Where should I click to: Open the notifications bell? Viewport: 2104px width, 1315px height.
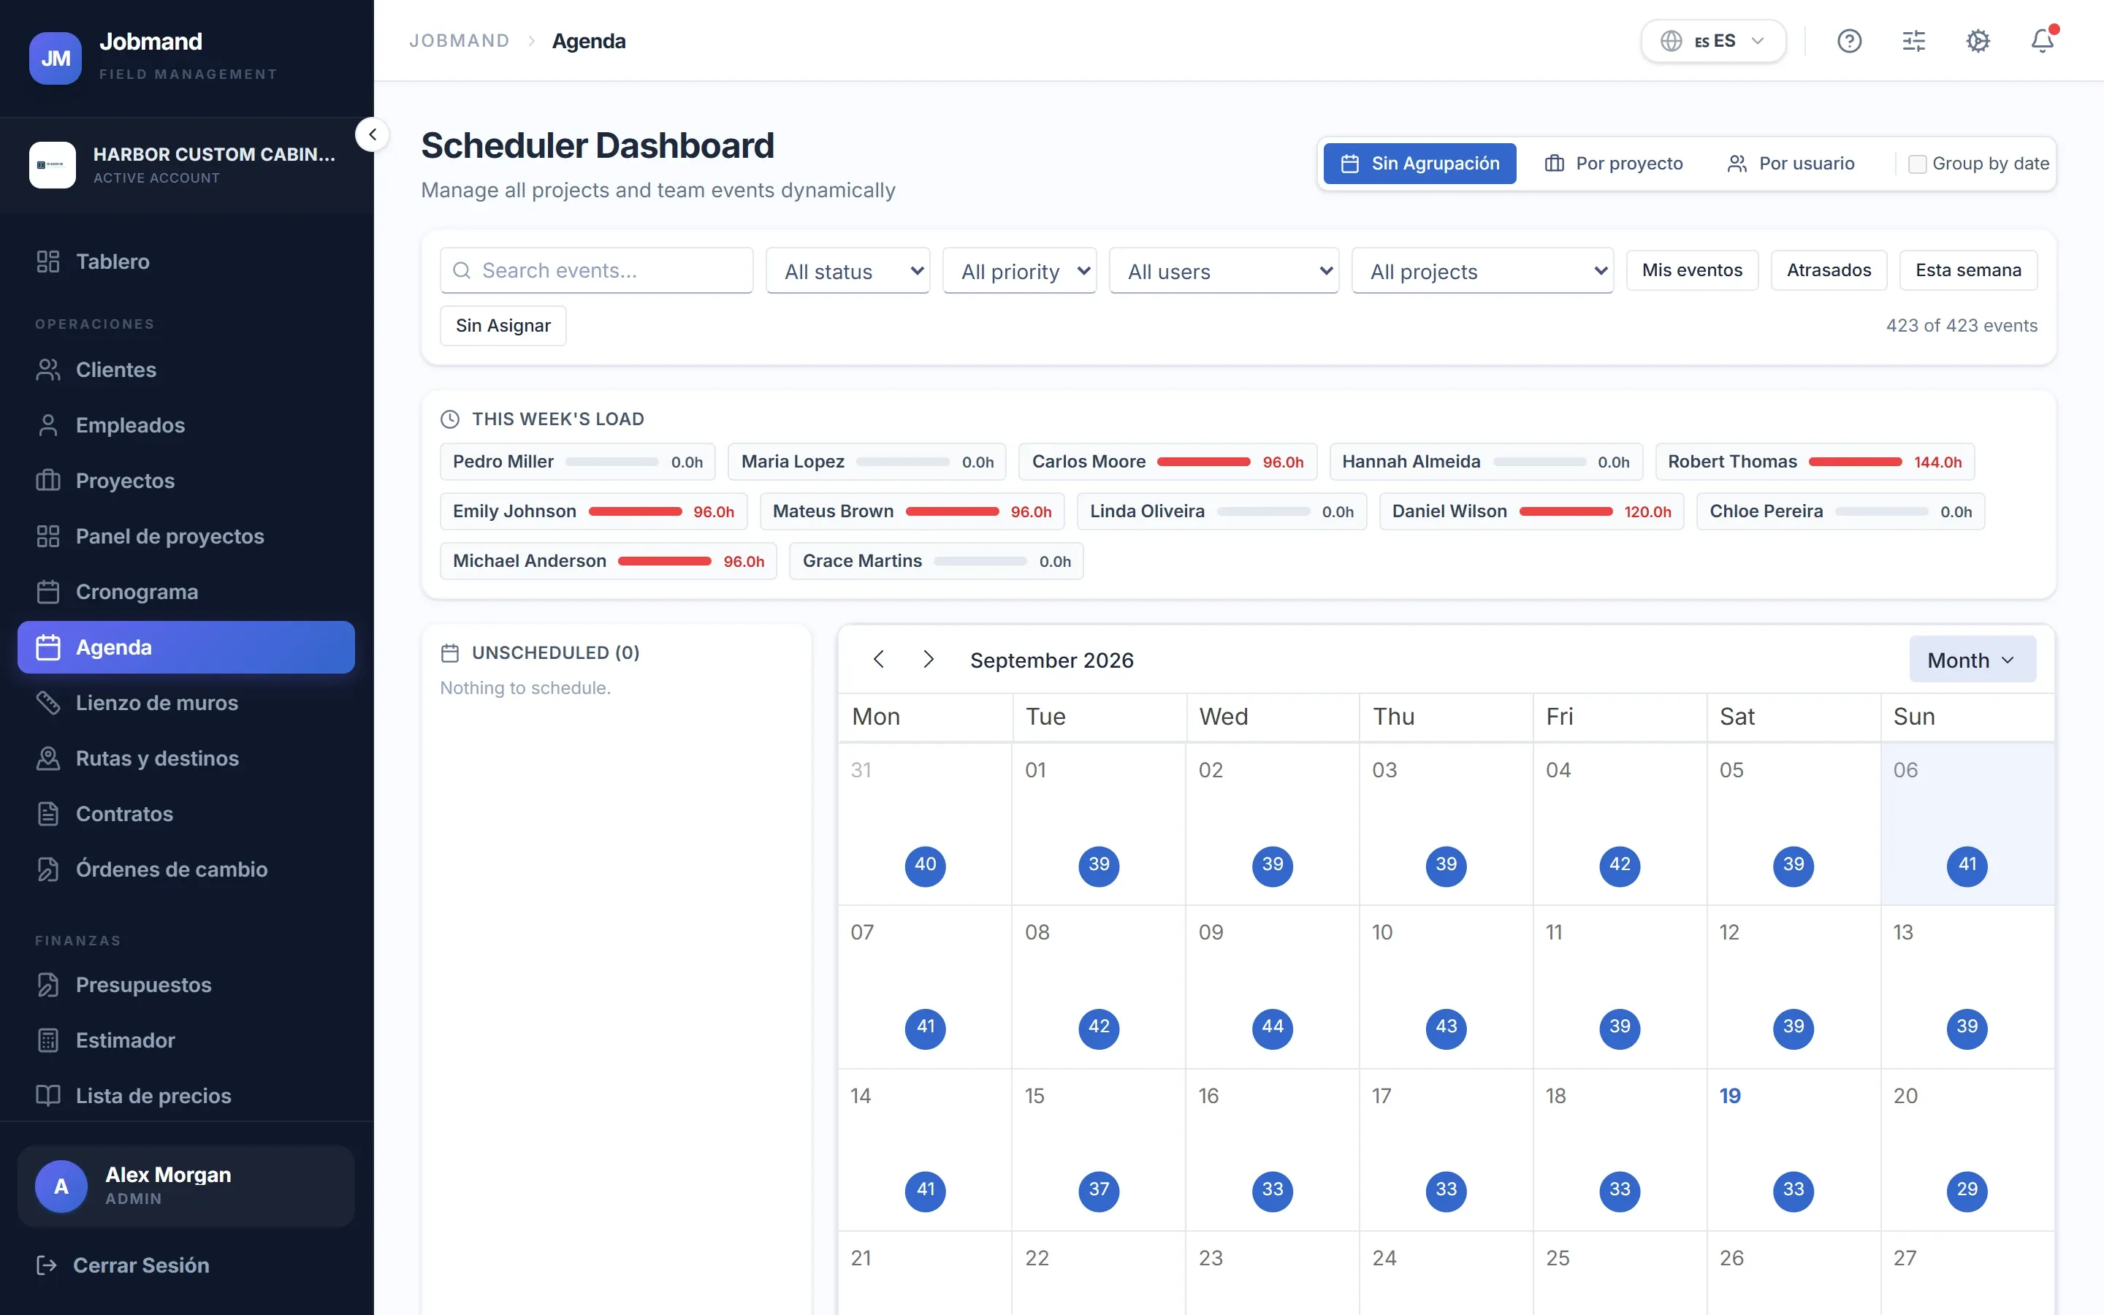[2043, 41]
